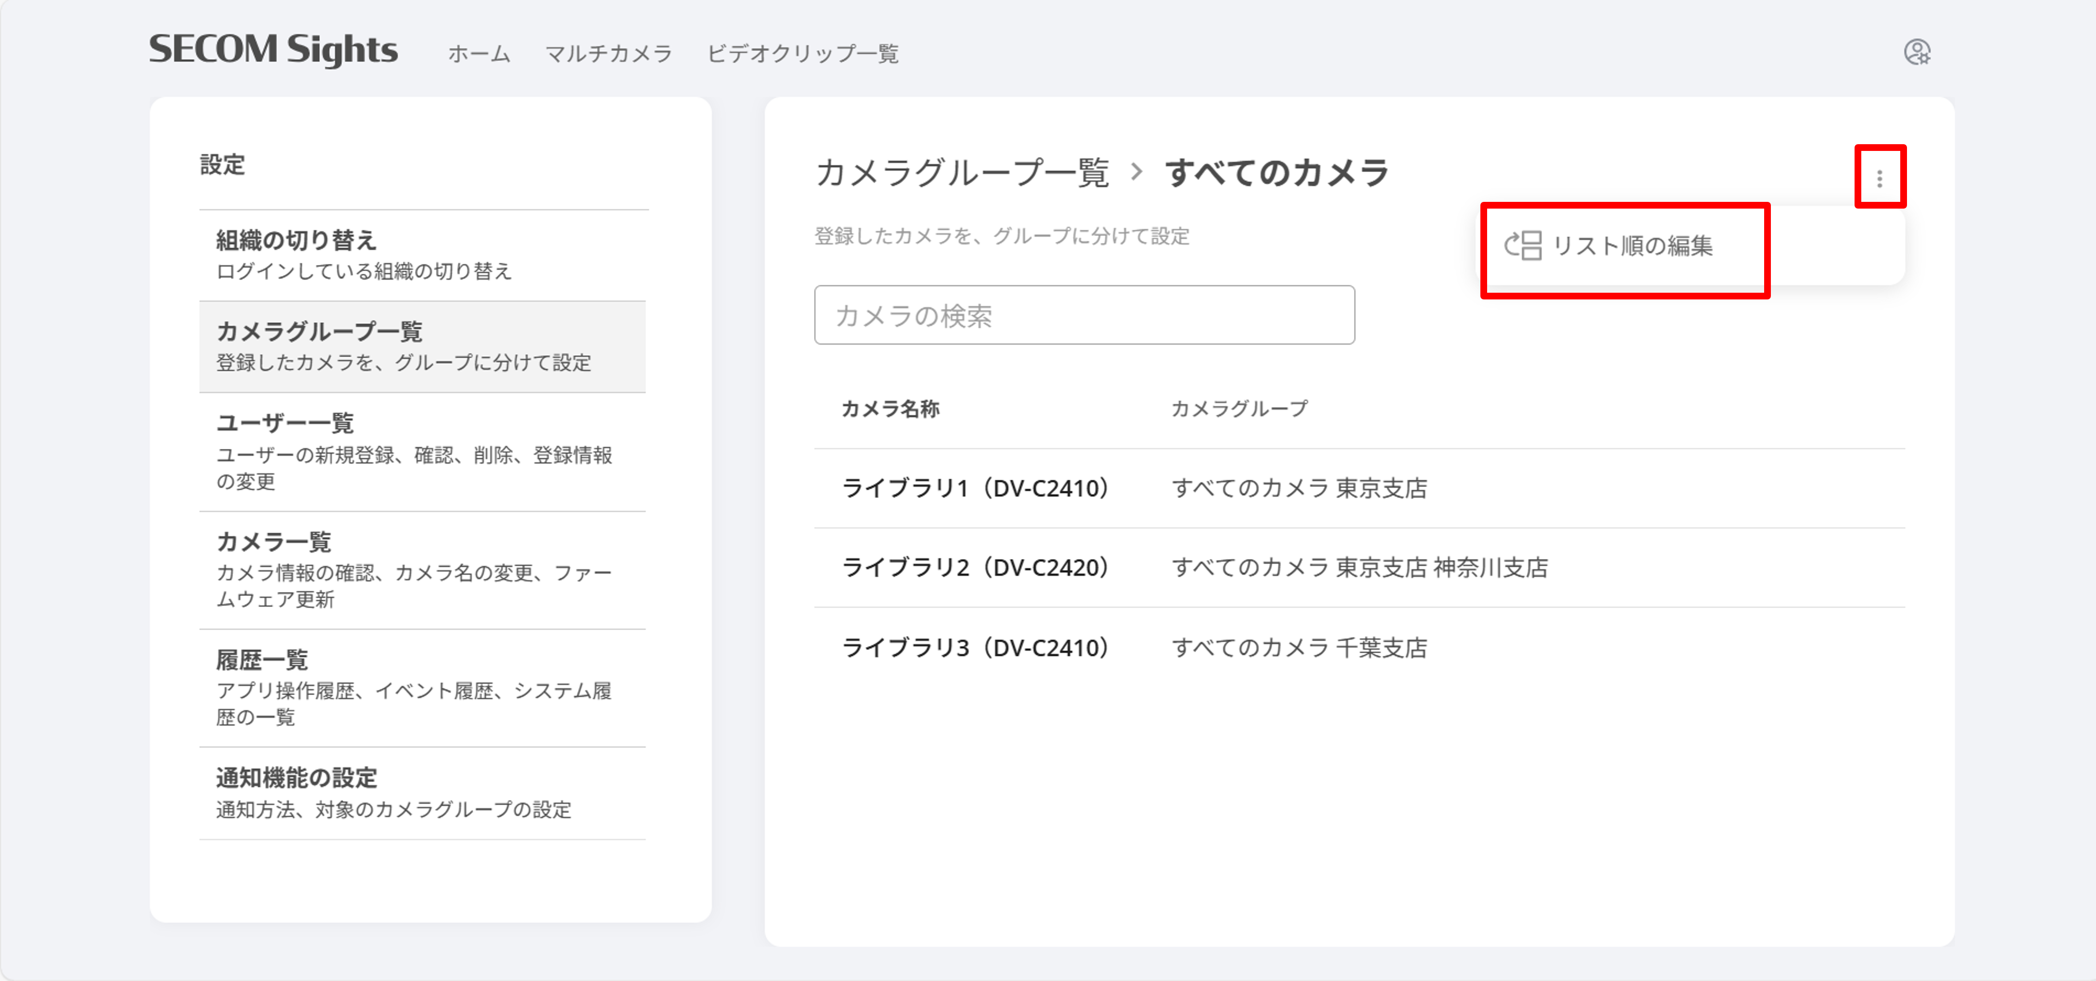This screenshot has height=981, width=2096.
Task: Open ユーザー一覧 settings item
Action: (422, 451)
